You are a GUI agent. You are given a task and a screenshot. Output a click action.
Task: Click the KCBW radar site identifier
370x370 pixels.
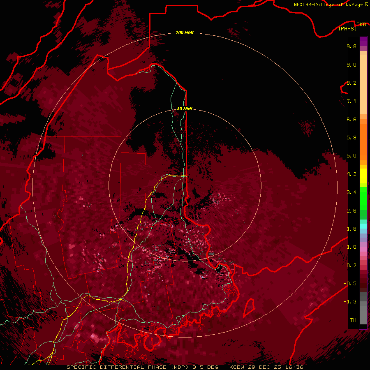[237, 367]
